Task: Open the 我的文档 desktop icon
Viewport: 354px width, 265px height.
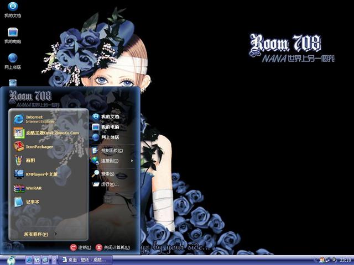Action: 13,10
